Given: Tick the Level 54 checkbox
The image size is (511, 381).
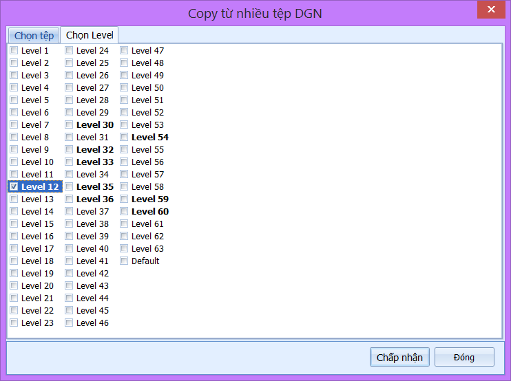Looking at the screenshot, I should 124,137.
